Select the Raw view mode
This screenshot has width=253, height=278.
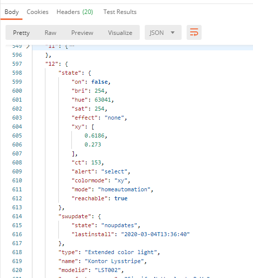click(x=50, y=32)
